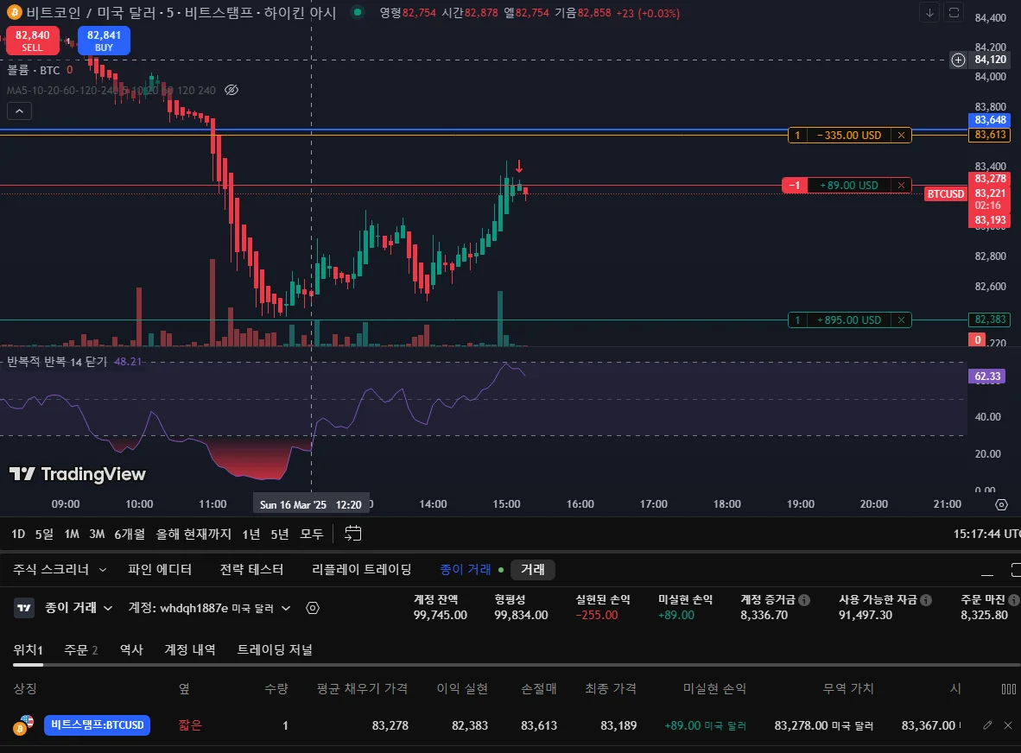This screenshot has height=753, width=1021.
Task: Click the 볼륨 · BTC indicator label
Action: coord(33,70)
